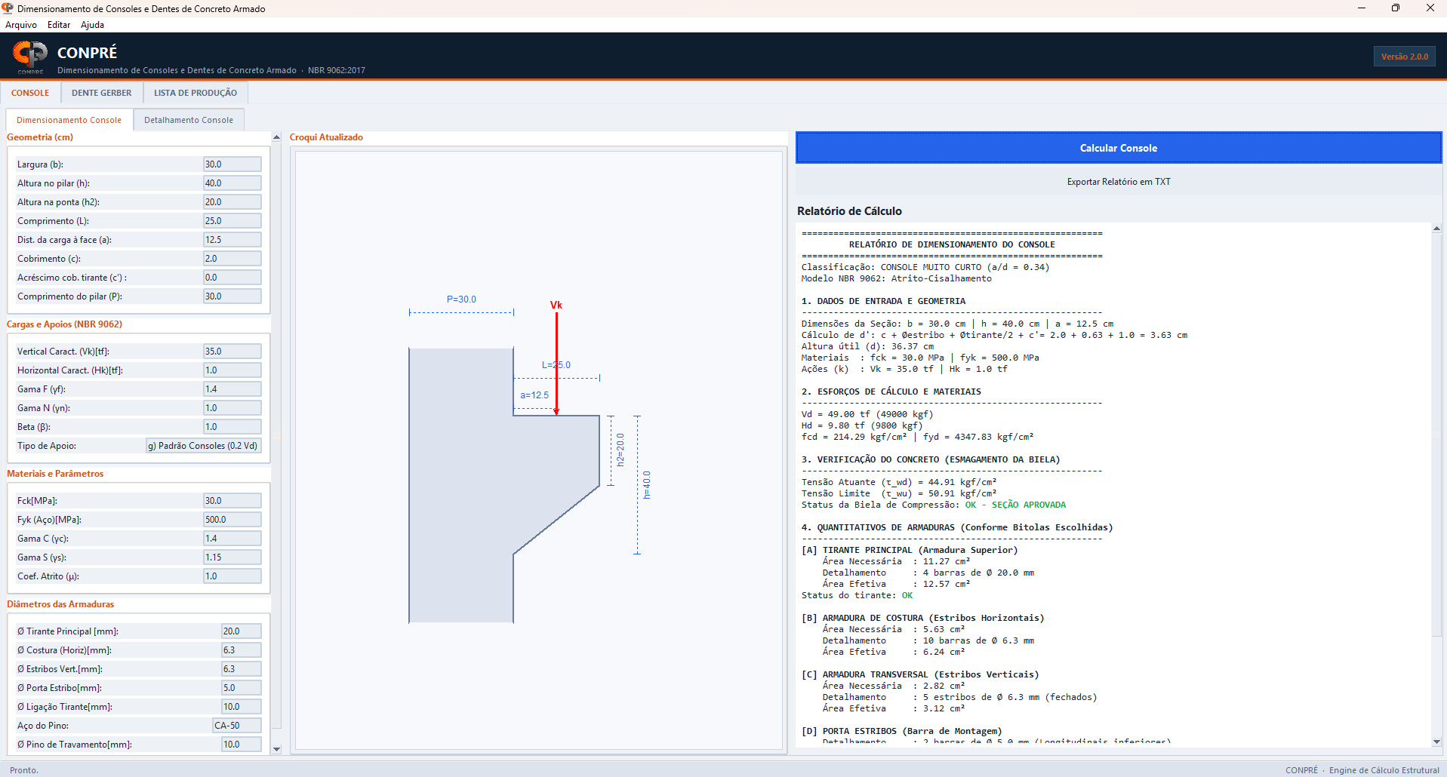This screenshot has height=777, width=1447.
Task: Click the Comprimento do pilar (P) field
Action: 232,296
